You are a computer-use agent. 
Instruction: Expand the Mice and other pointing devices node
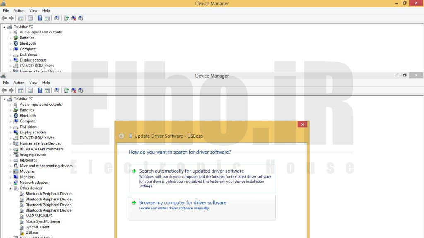[10, 166]
